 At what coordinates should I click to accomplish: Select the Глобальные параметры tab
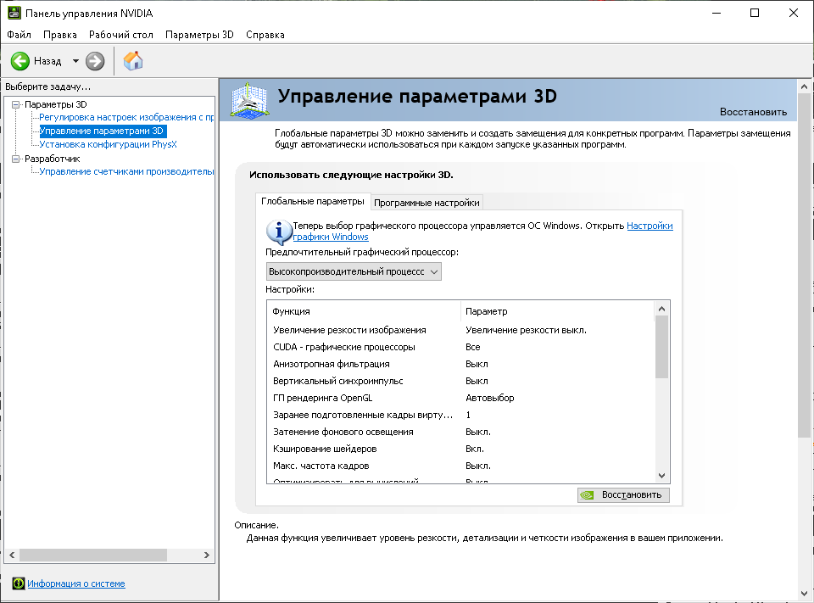pyautogui.click(x=313, y=201)
